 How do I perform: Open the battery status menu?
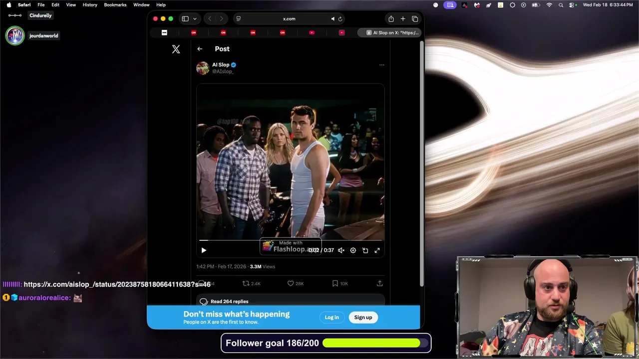click(536, 5)
